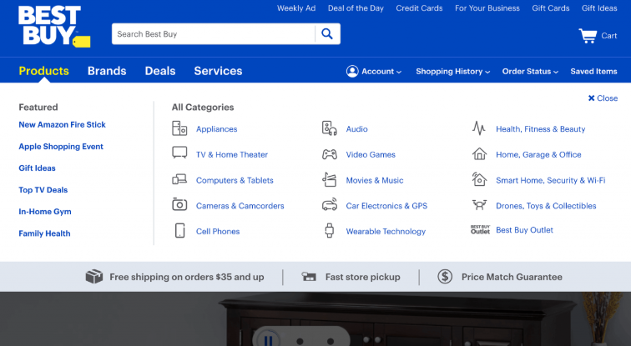Click the Appliances category icon
631x346 pixels.
pyautogui.click(x=179, y=128)
